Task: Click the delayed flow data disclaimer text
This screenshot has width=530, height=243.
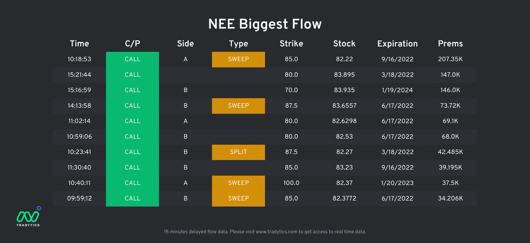Action: [265, 232]
